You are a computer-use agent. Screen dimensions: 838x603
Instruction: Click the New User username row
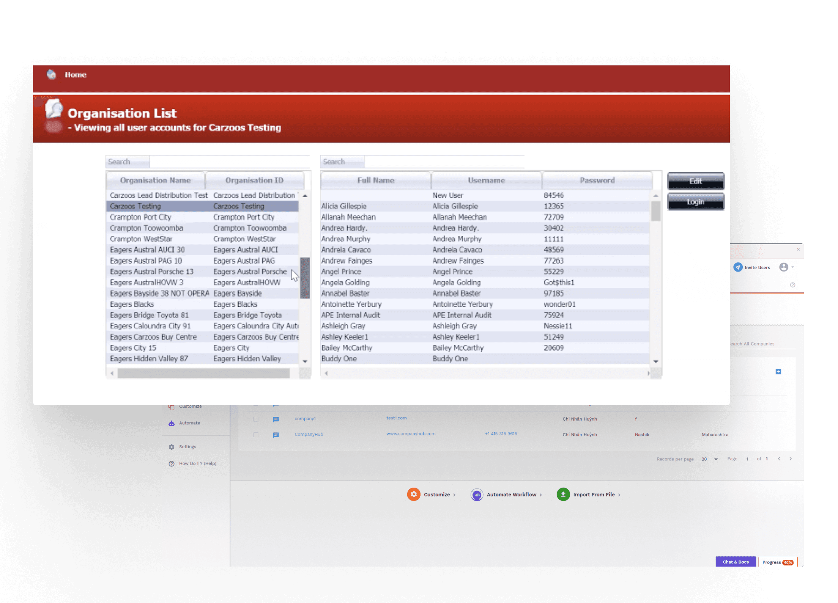(448, 195)
